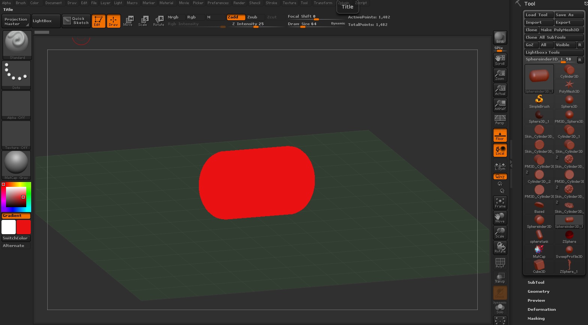Click the Frame view icon
588x325 pixels.
(500, 203)
